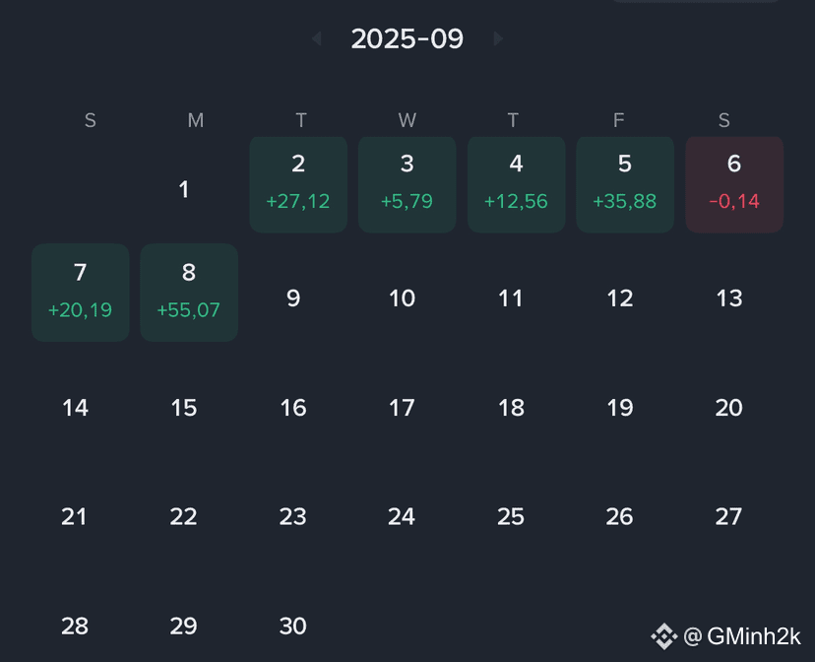Pick day 17 on calendar

[x=402, y=407]
